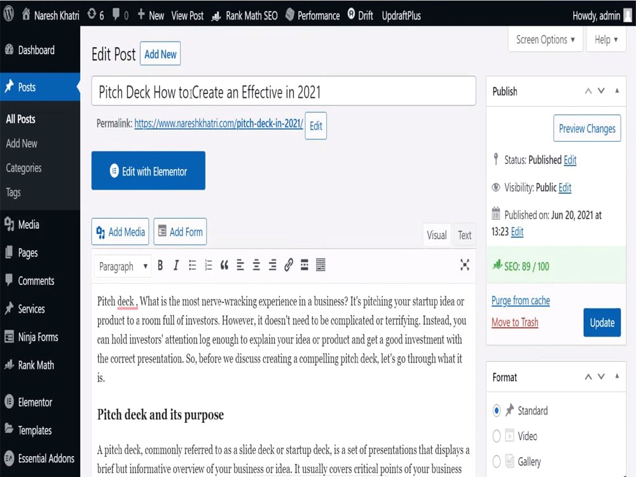Click the post title input field
Viewport: 636px width, 477px height.
pos(284,91)
